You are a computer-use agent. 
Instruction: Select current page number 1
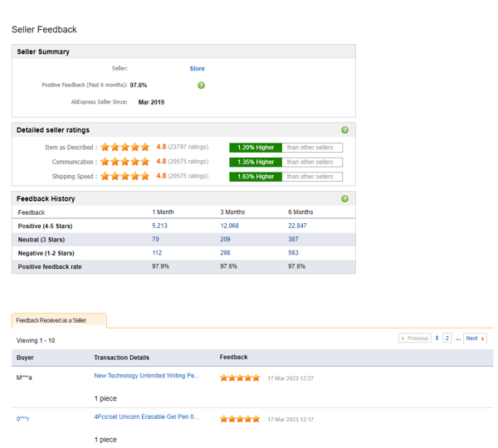click(x=437, y=338)
